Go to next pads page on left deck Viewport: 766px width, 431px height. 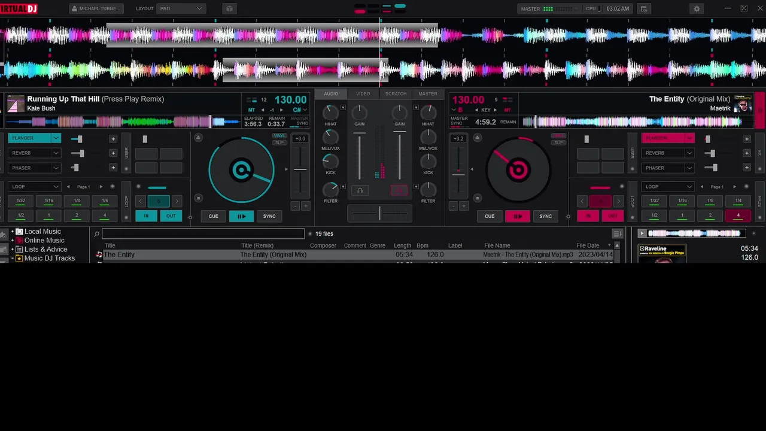click(x=101, y=187)
